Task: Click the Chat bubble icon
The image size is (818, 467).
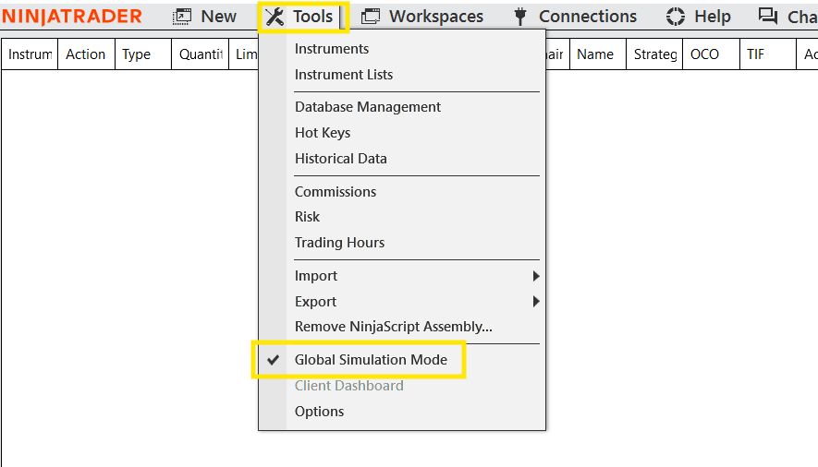Action: 767,16
